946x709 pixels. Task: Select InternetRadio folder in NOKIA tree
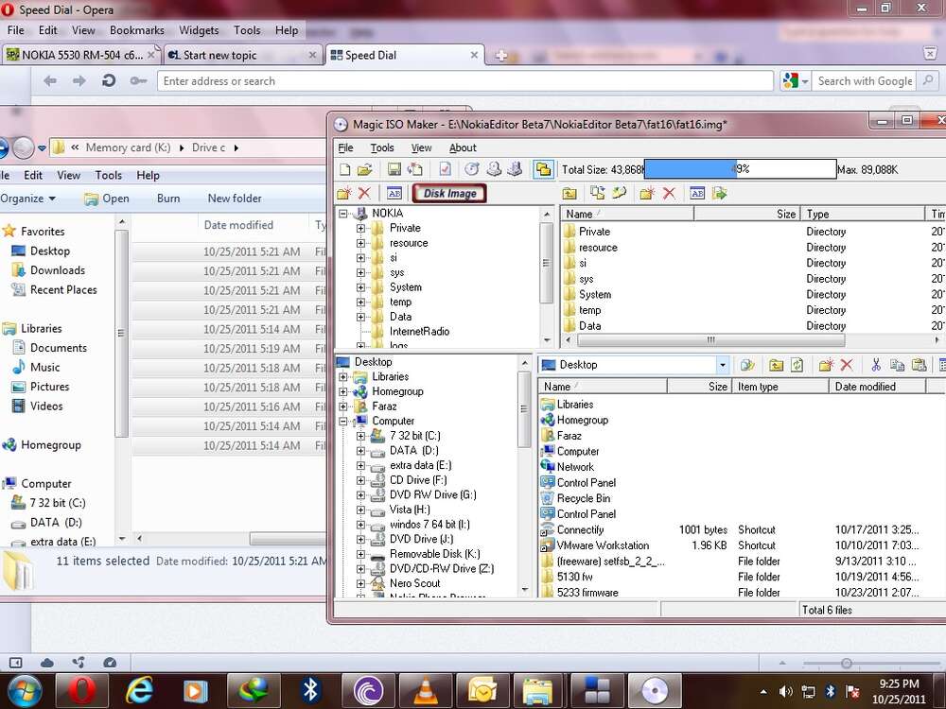[419, 332]
